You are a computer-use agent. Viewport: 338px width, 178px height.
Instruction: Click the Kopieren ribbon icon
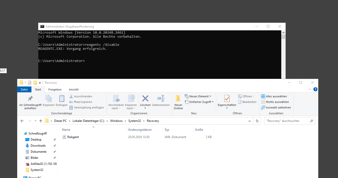(49, 101)
